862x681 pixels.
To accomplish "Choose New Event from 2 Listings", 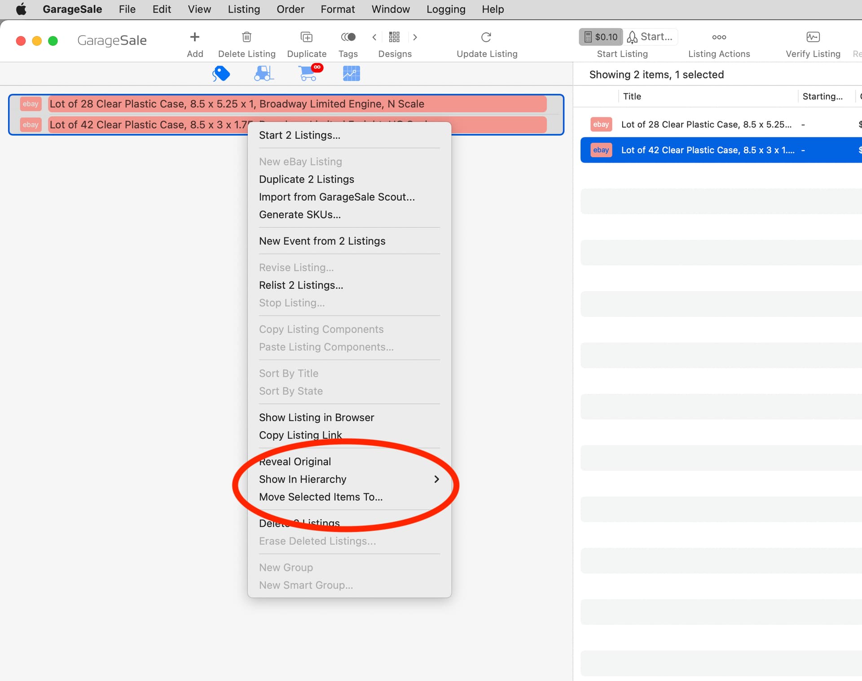I will click(349, 241).
